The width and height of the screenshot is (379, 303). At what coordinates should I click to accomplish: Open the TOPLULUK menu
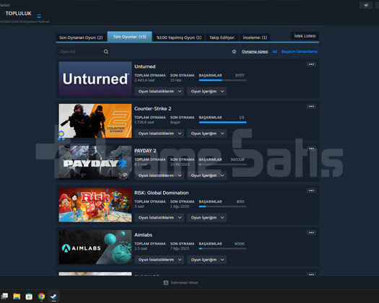tap(18, 14)
